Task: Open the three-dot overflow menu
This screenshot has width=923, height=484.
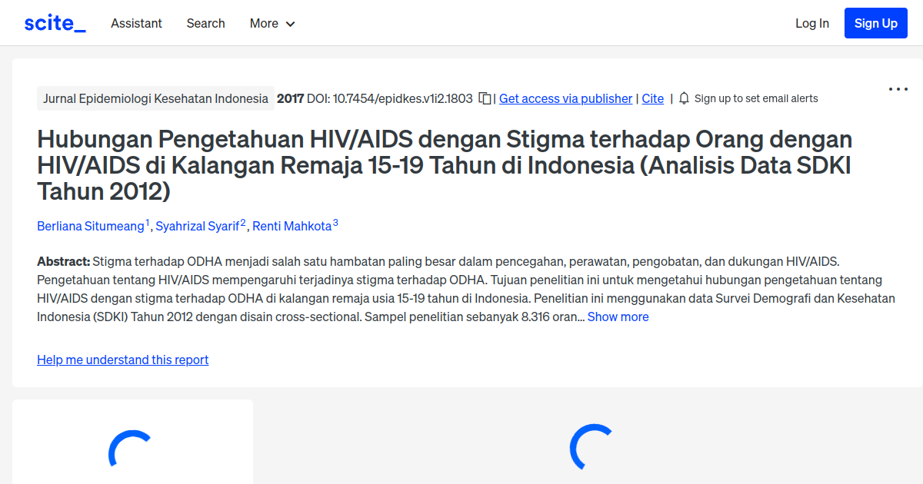Action: (898, 89)
